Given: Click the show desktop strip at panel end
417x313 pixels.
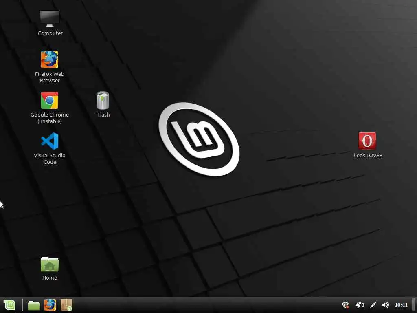Looking at the screenshot, I should click(x=414, y=305).
